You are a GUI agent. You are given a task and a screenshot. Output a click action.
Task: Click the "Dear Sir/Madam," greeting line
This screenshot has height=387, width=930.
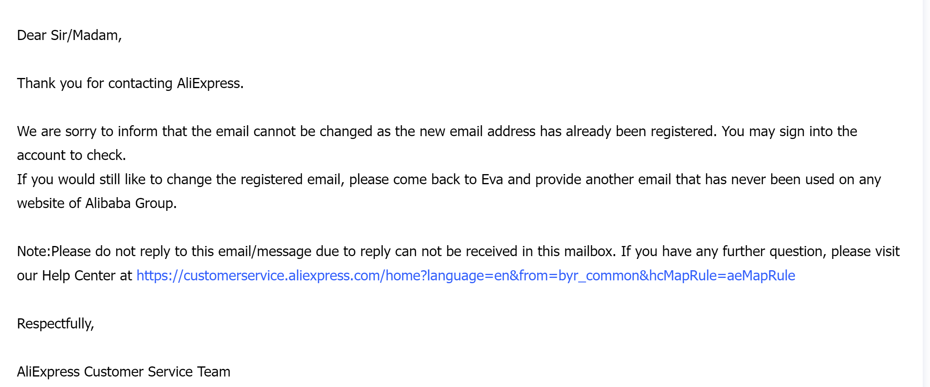[x=69, y=36]
